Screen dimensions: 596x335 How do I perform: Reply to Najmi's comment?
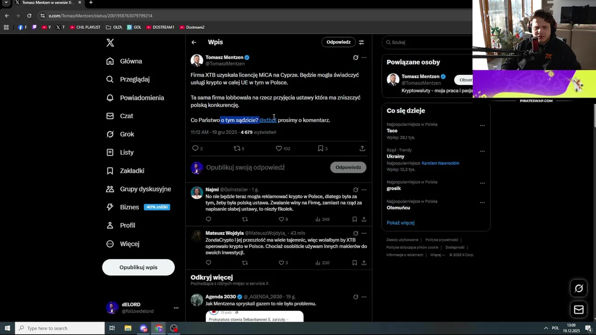point(209,219)
